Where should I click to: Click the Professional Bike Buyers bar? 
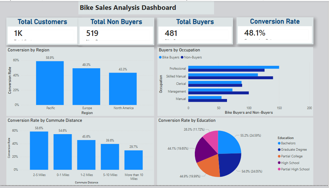point(234,67)
